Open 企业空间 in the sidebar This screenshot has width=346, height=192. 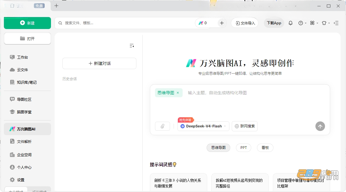[x=27, y=155]
